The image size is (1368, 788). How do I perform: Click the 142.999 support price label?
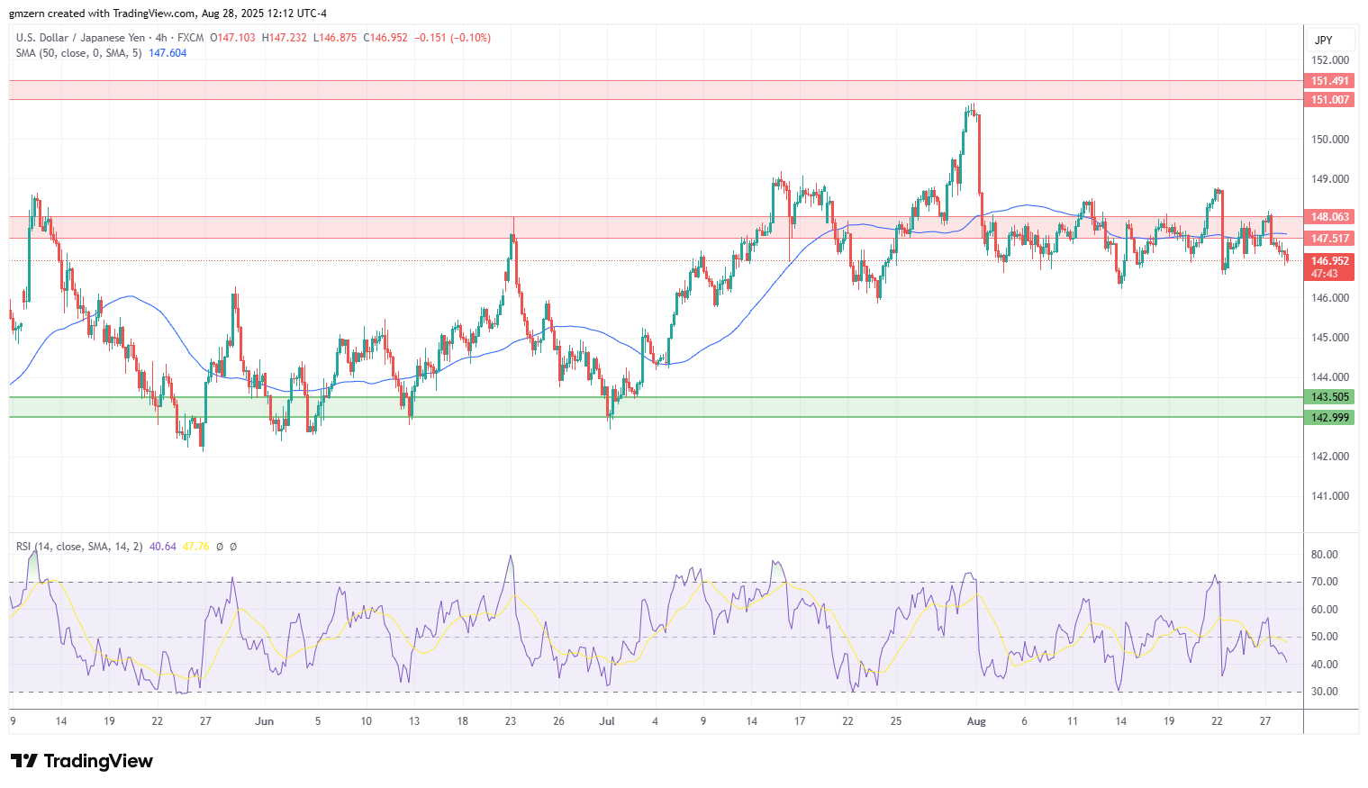click(x=1329, y=417)
